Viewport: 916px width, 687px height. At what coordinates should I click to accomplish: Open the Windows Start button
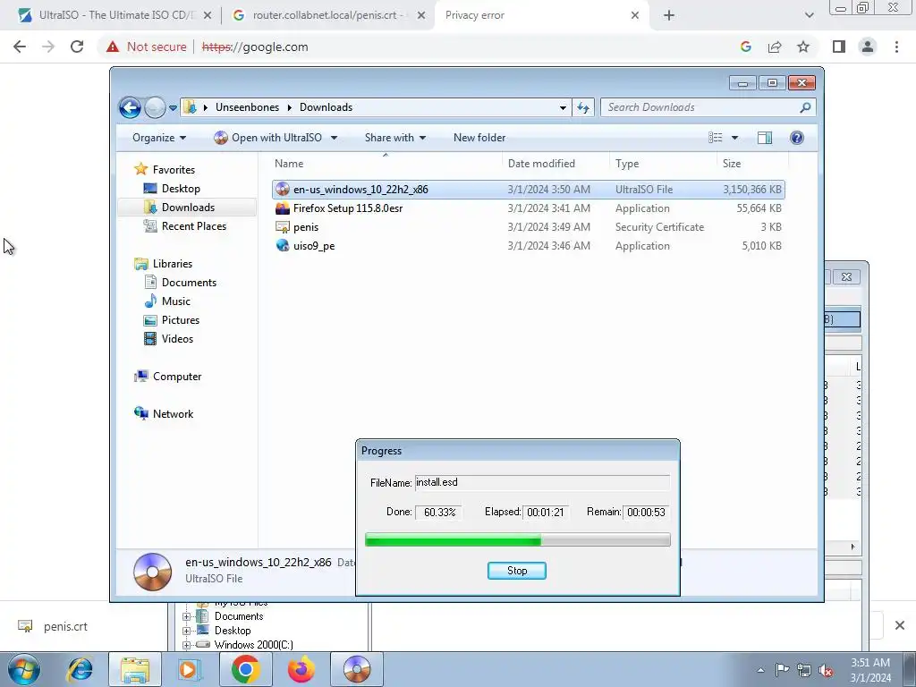point(24,669)
